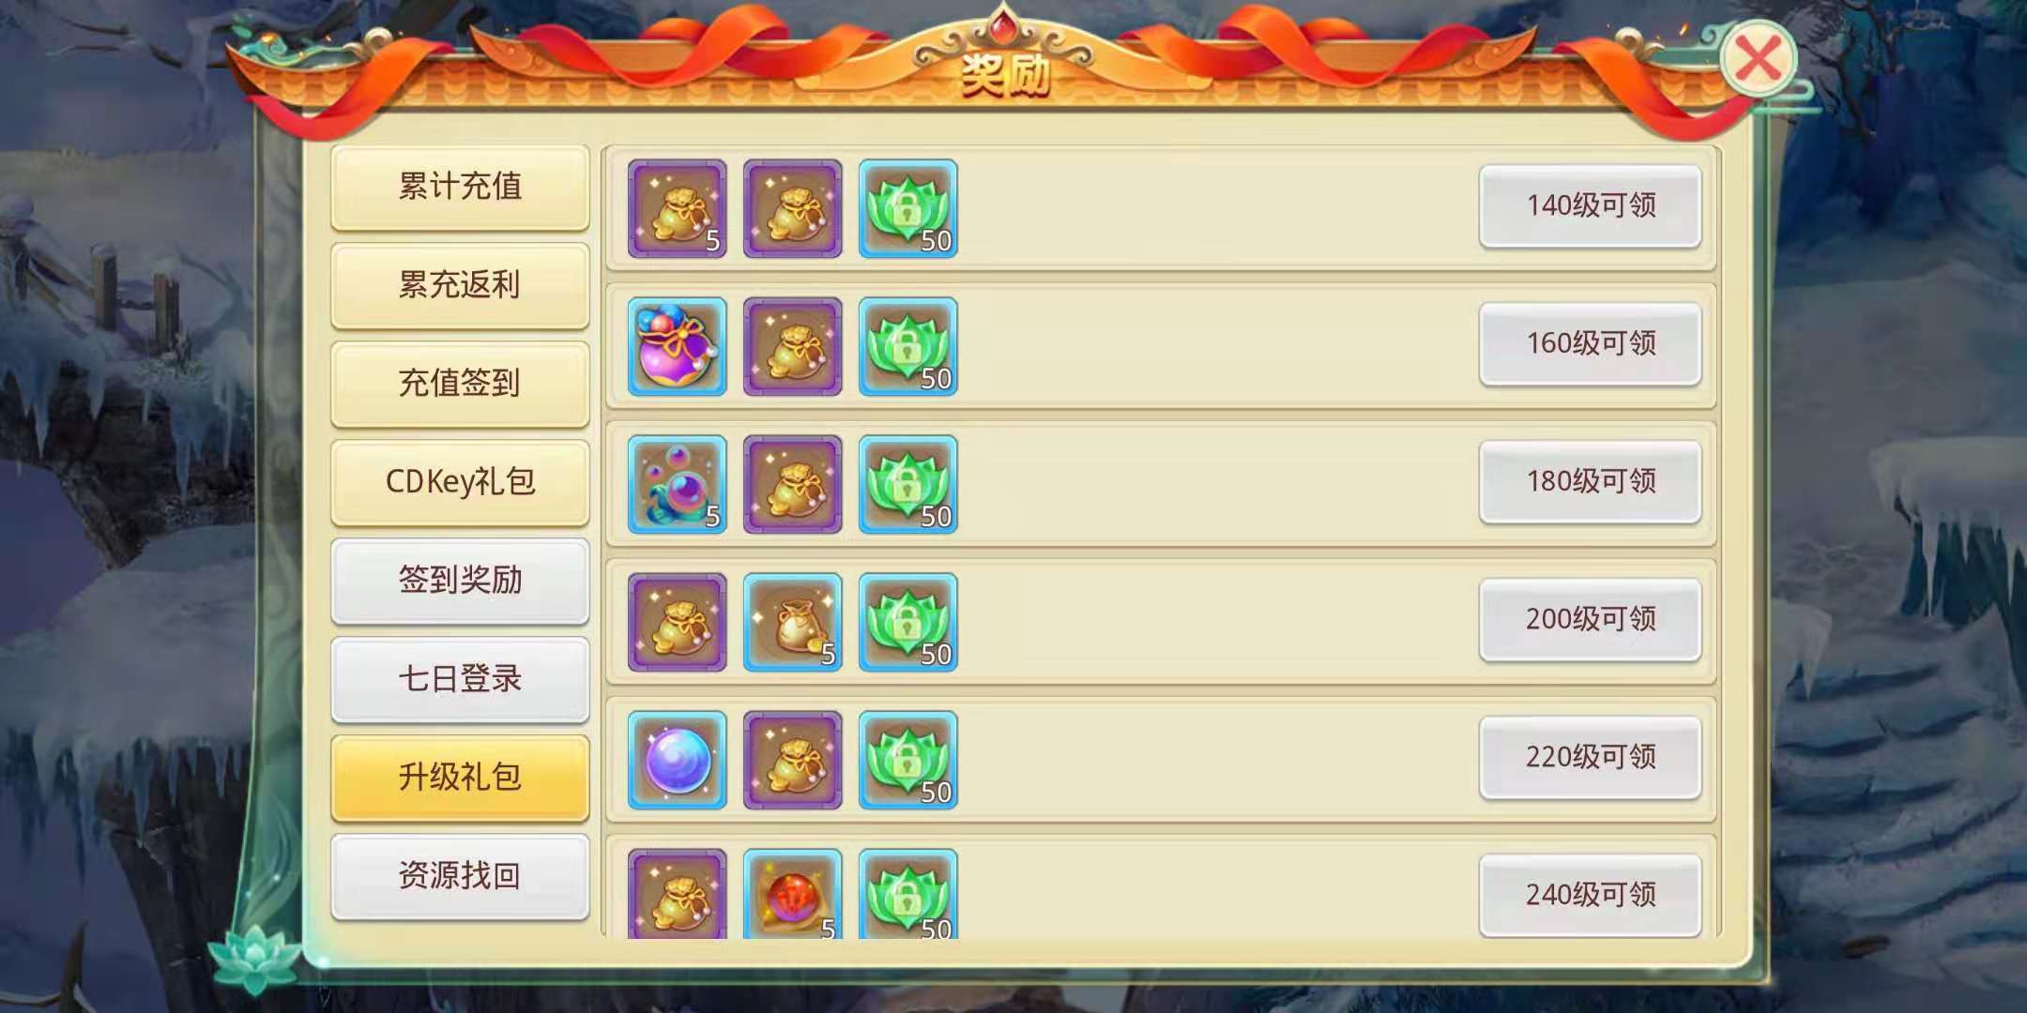Tap the green locked lotus icon in the 200级 row
The height and width of the screenshot is (1013, 2027).
(x=907, y=622)
